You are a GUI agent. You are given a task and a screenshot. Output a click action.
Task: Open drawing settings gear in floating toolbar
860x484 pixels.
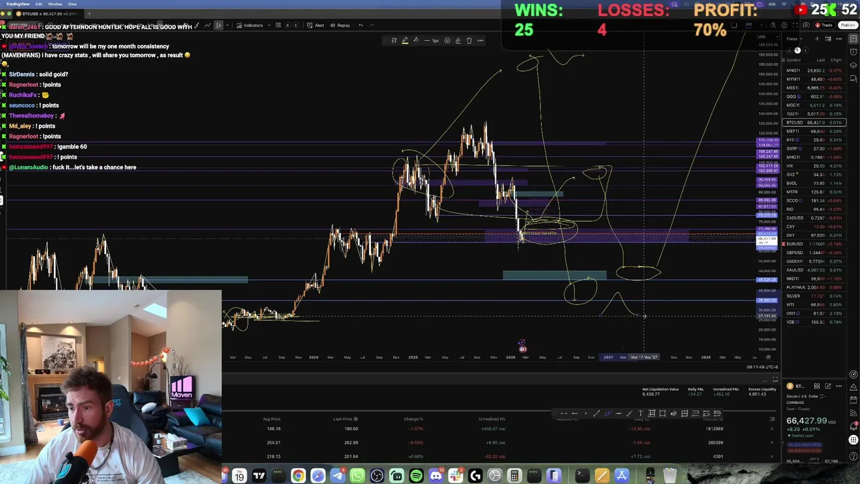coord(447,40)
